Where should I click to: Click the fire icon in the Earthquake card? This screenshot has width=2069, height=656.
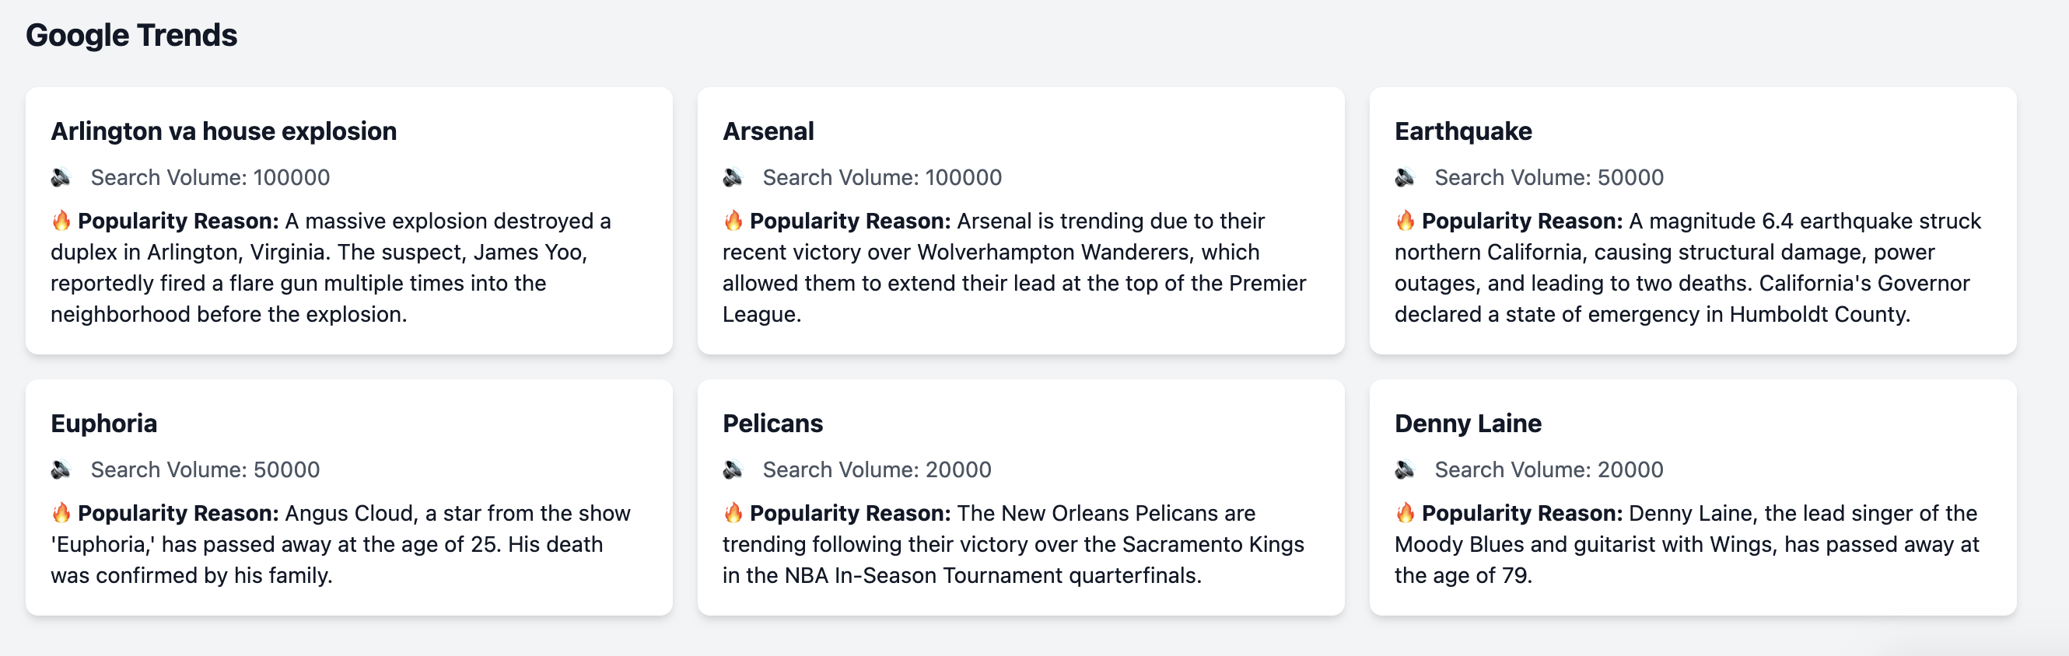[x=1405, y=221]
